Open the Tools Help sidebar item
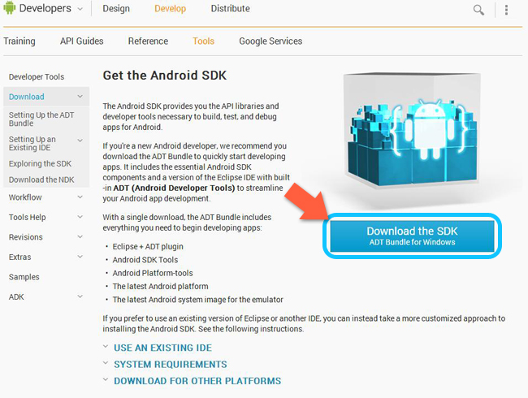Viewport: 528px width, 398px height. point(28,217)
